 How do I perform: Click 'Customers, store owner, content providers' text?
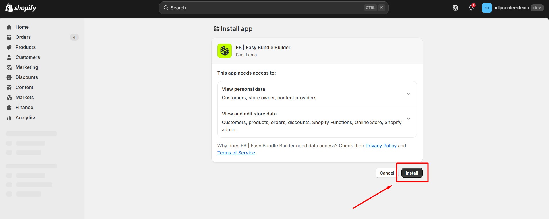pyautogui.click(x=269, y=98)
